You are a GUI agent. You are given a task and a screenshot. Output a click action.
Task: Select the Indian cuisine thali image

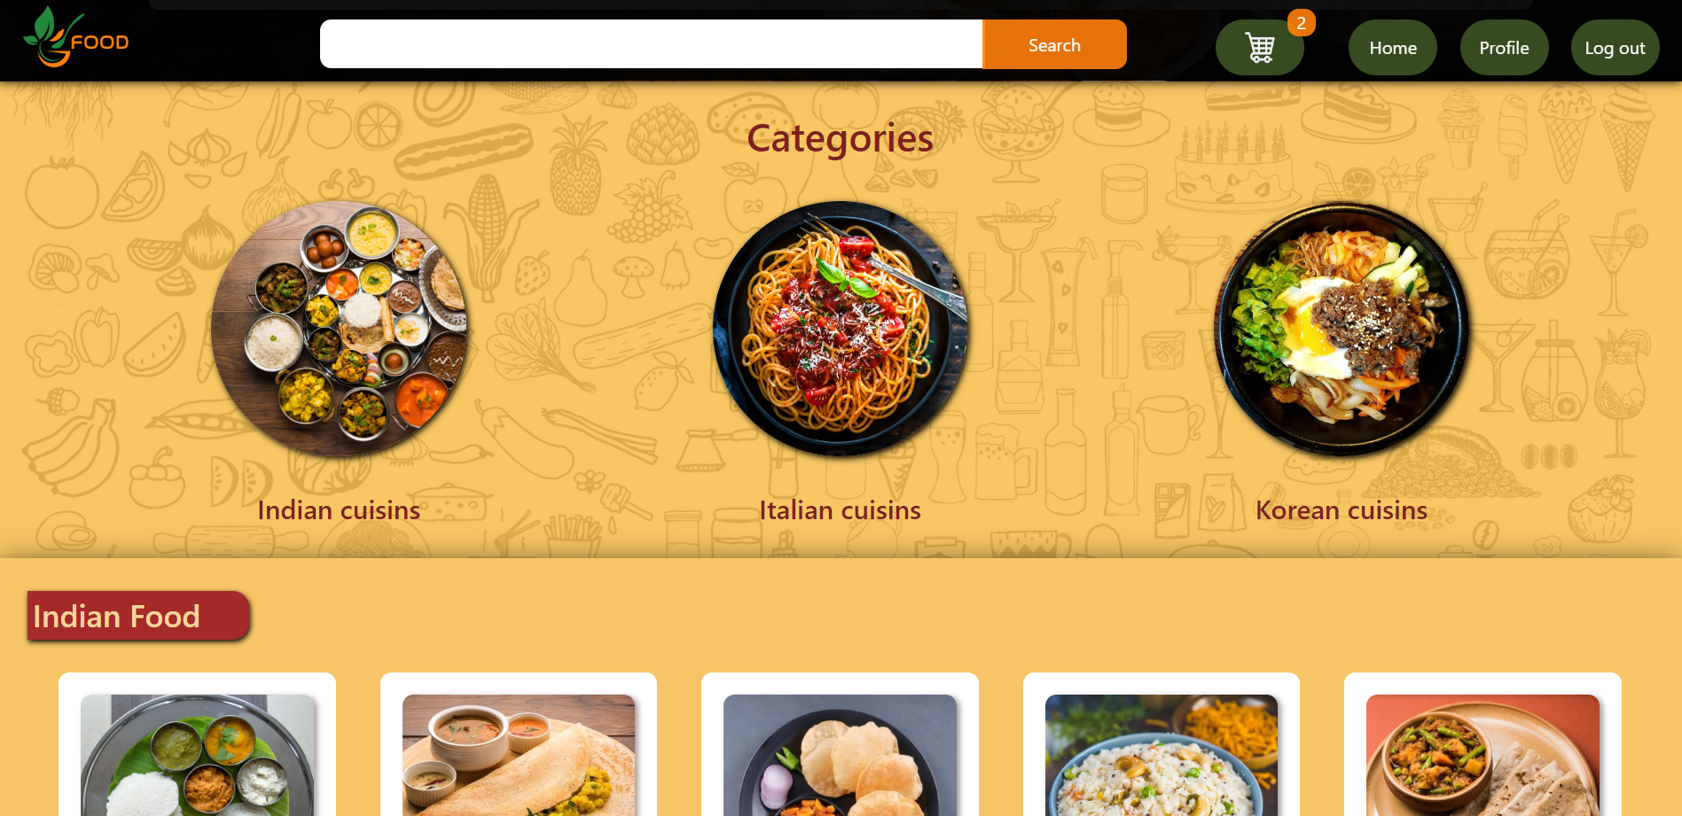point(339,329)
